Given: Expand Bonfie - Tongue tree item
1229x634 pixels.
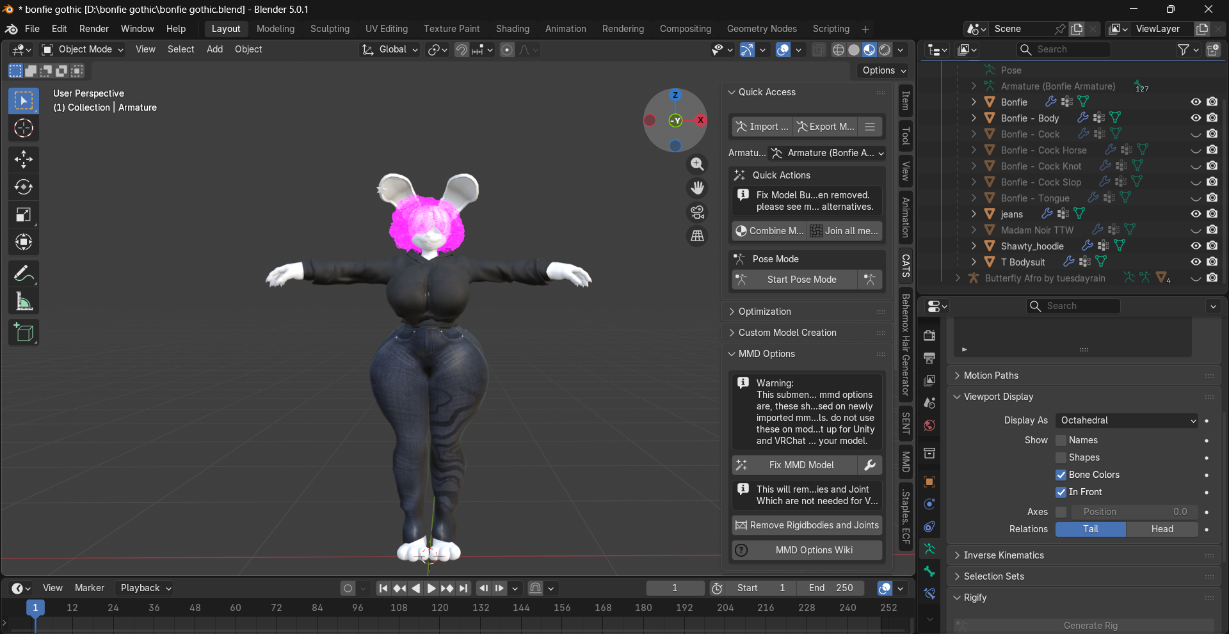Looking at the screenshot, I should pyautogui.click(x=974, y=198).
